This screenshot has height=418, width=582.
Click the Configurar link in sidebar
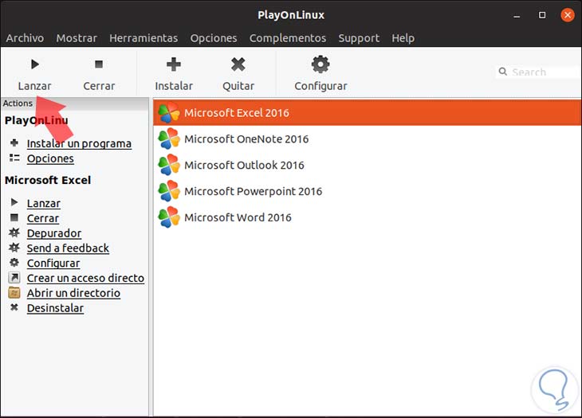point(53,263)
